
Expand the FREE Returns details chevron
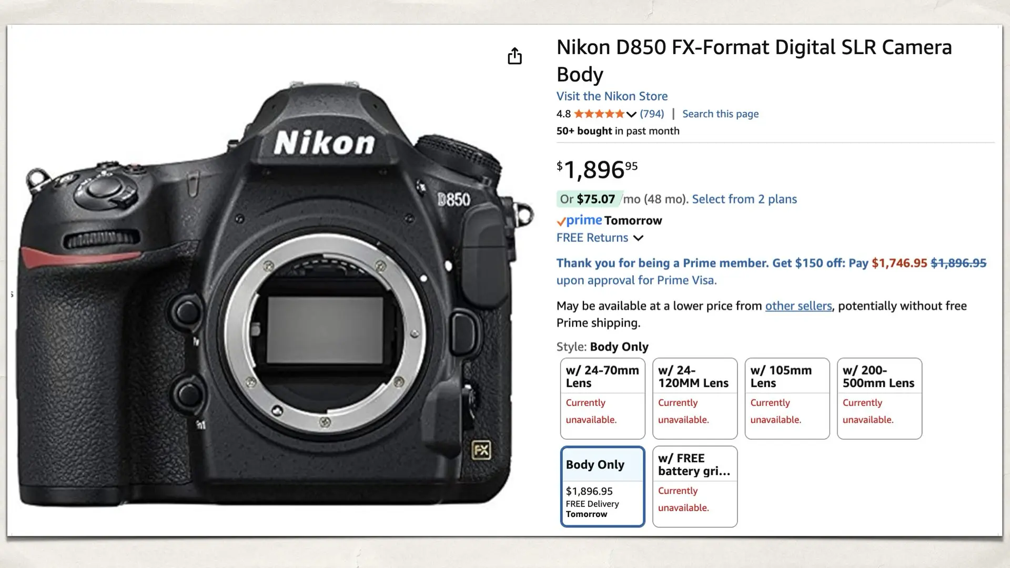coord(638,238)
